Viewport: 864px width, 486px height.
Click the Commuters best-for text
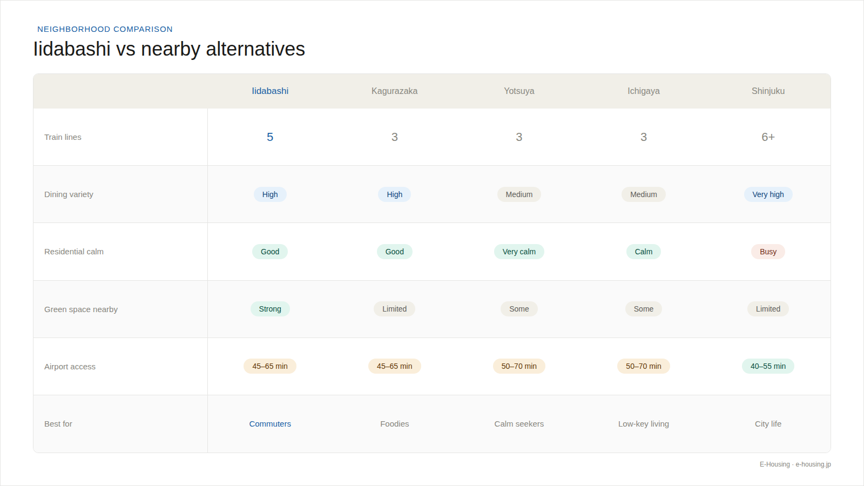pos(270,424)
